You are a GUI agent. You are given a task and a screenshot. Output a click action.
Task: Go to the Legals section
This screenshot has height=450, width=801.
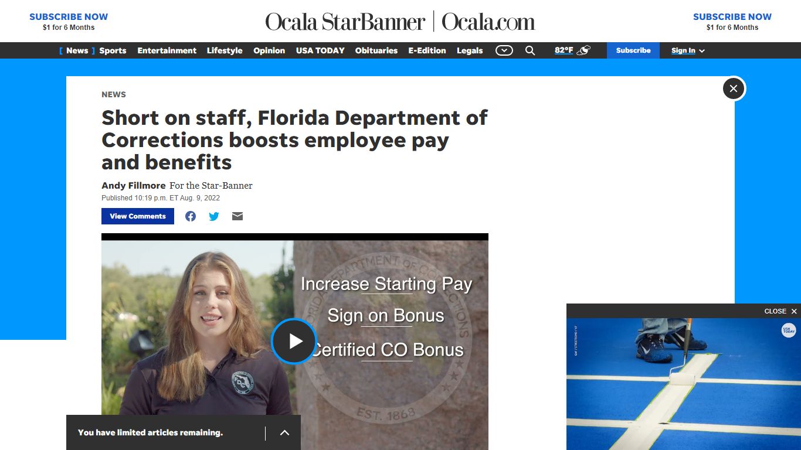[470, 50]
